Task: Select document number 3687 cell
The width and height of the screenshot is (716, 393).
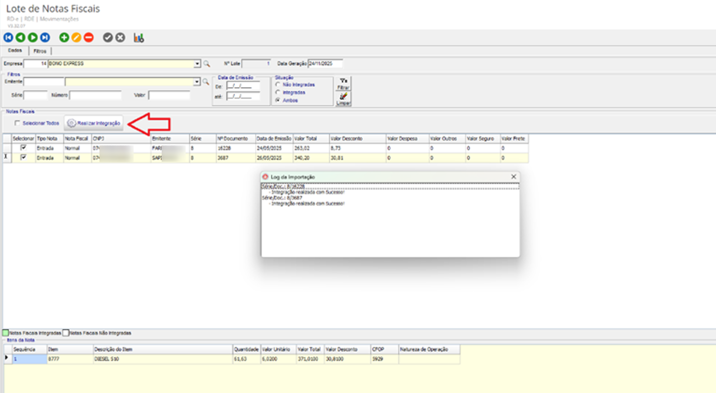Action: point(236,158)
